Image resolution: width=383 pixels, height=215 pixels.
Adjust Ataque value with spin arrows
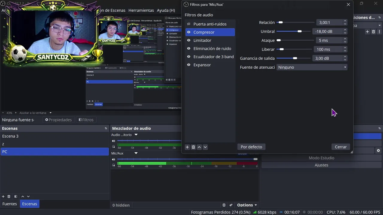click(345, 40)
